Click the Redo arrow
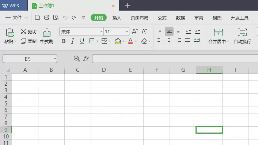The image size is (258, 145). pyautogui.click(x=74, y=18)
